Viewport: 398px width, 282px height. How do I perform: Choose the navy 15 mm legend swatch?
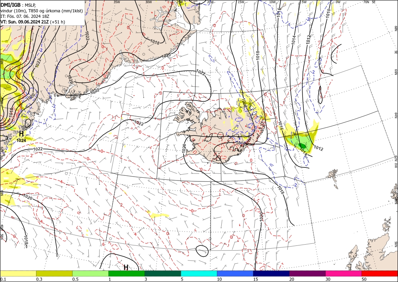click(271, 273)
